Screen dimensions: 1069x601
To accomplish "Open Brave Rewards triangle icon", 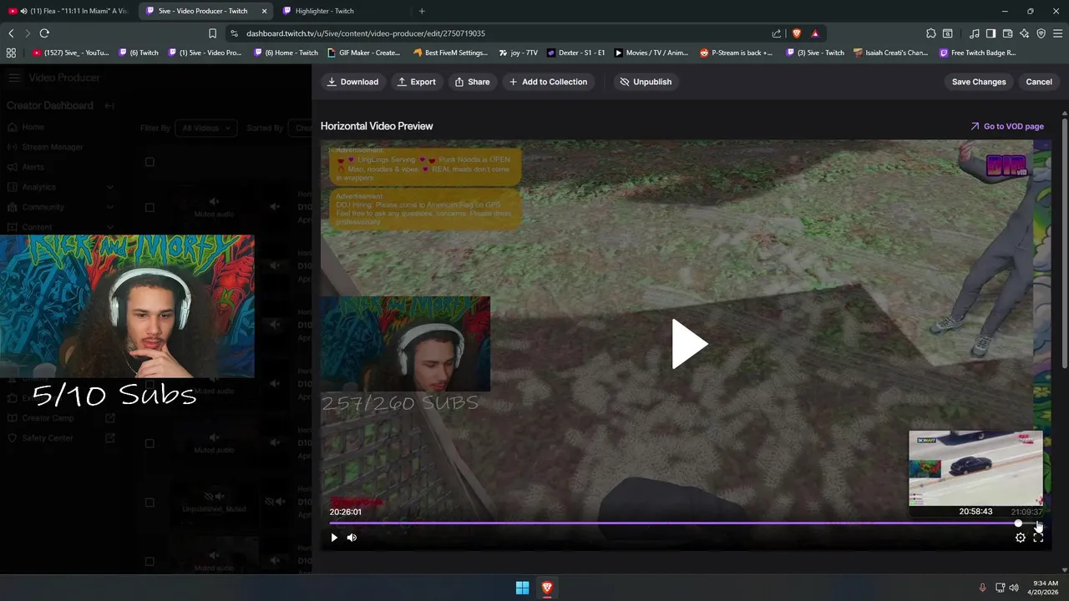I will (x=815, y=33).
